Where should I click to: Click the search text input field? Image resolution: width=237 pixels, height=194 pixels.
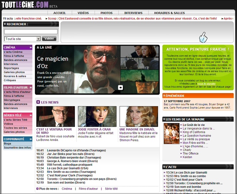point(31,32)
